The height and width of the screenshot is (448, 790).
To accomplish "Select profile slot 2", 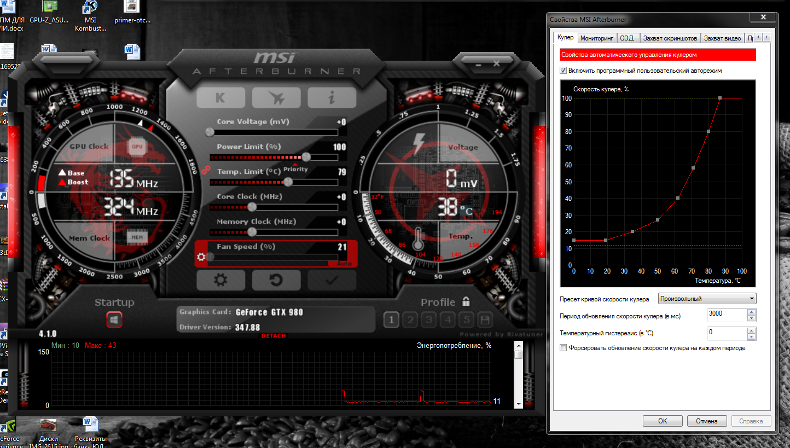I will [x=411, y=320].
